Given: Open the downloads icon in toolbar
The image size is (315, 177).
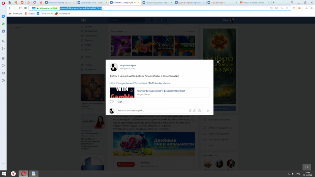Looking at the screenshot, I should pyautogui.click(x=306, y=8).
